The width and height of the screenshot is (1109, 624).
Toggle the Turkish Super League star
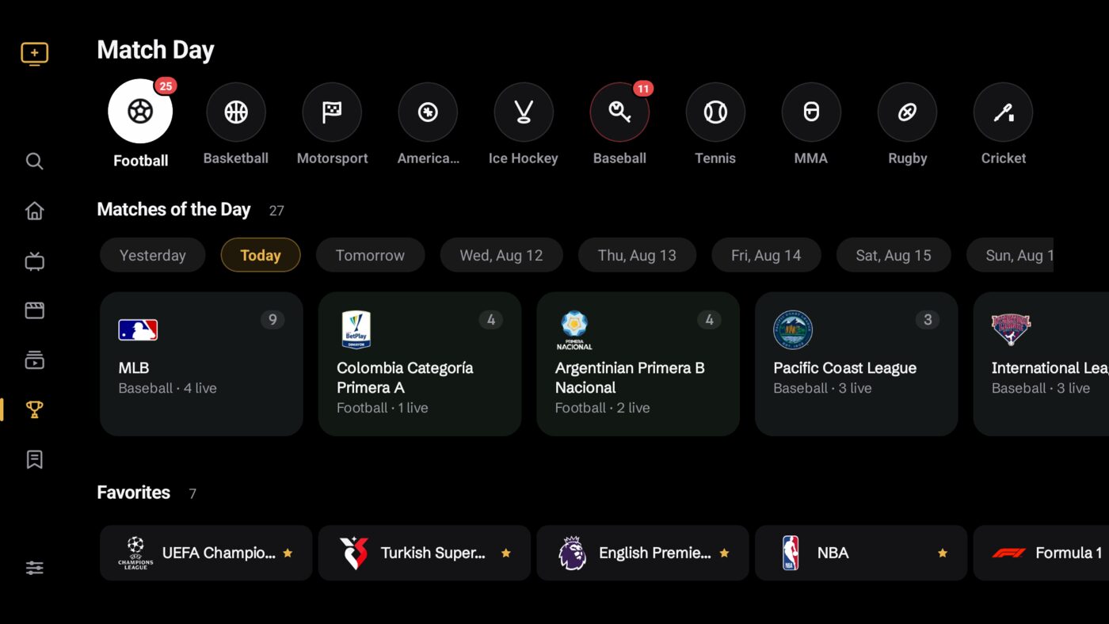(x=506, y=553)
